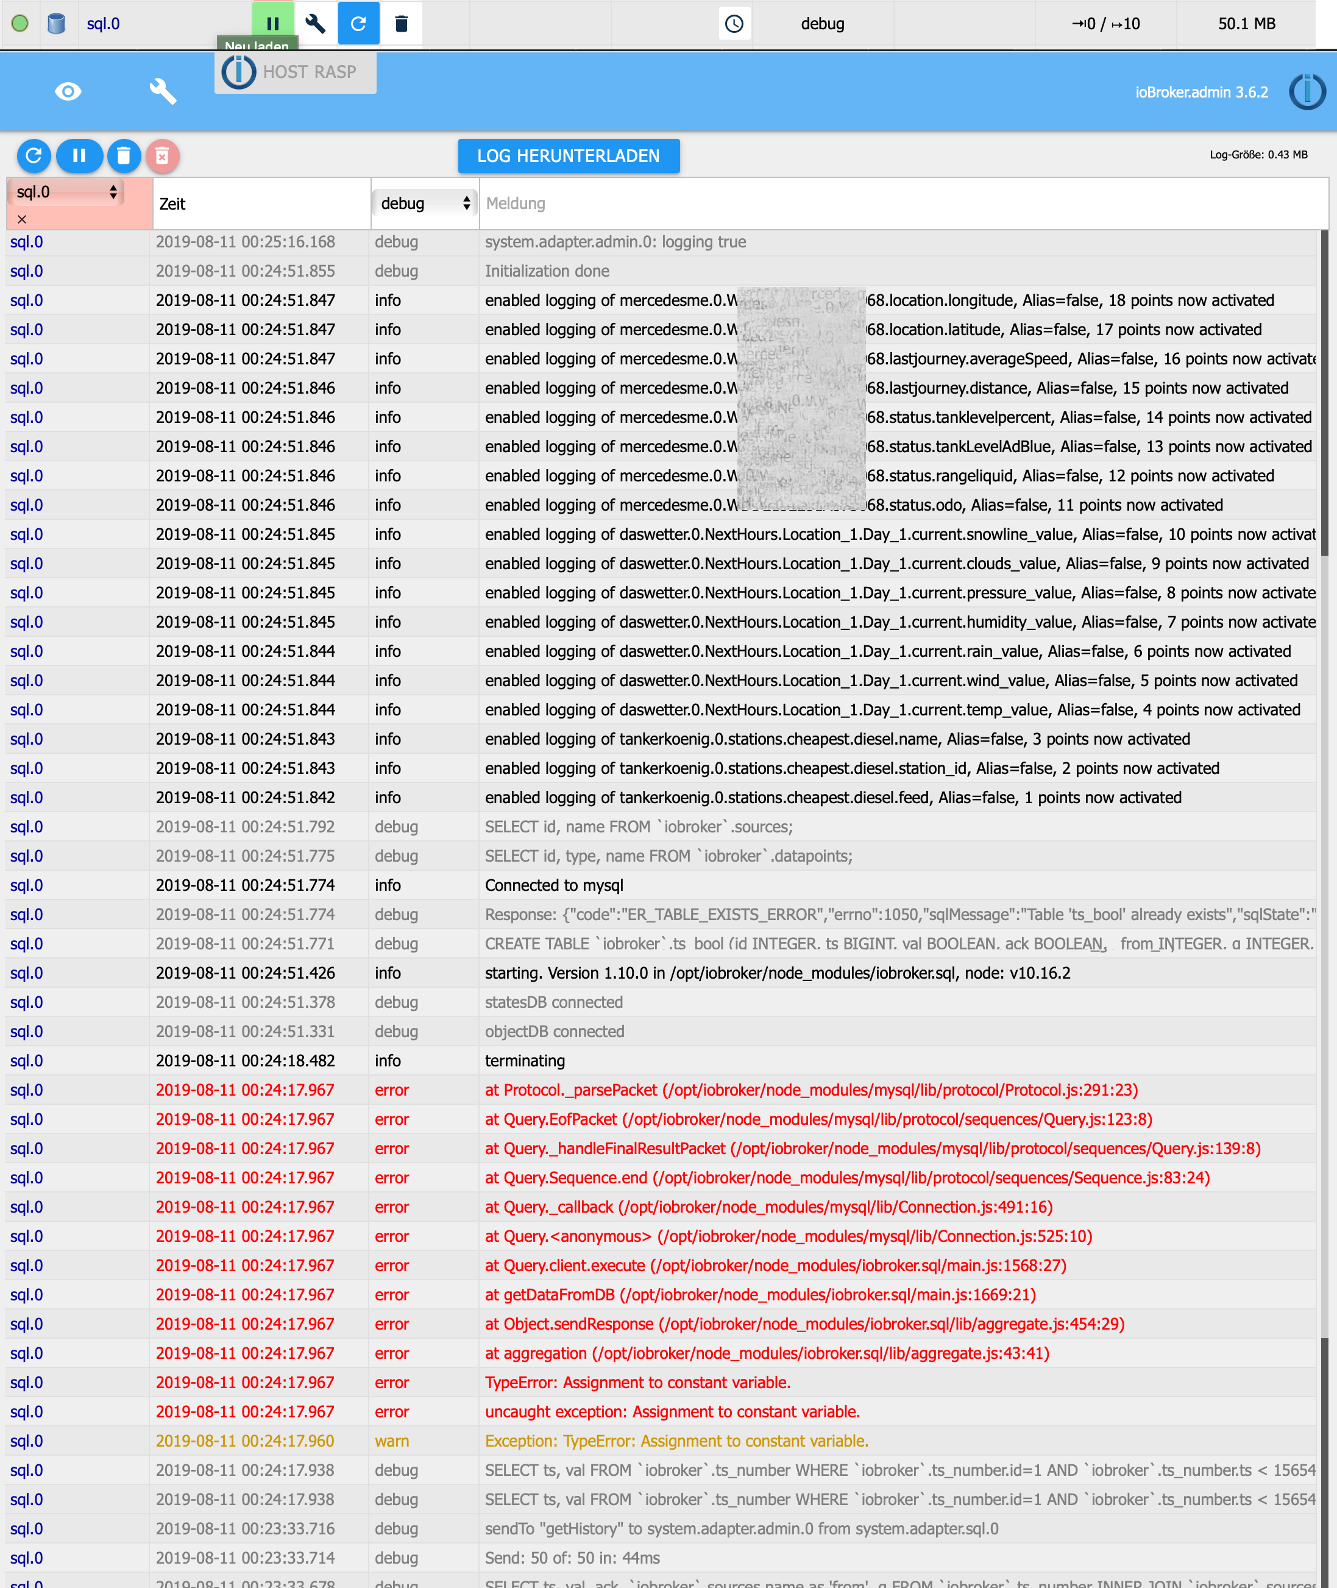The width and height of the screenshot is (1337, 1588).
Task: Click the database icon beside sql.0
Action: pyautogui.click(x=56, y=24)
